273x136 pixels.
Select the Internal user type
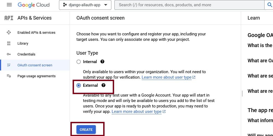click(x=79, y=62)
